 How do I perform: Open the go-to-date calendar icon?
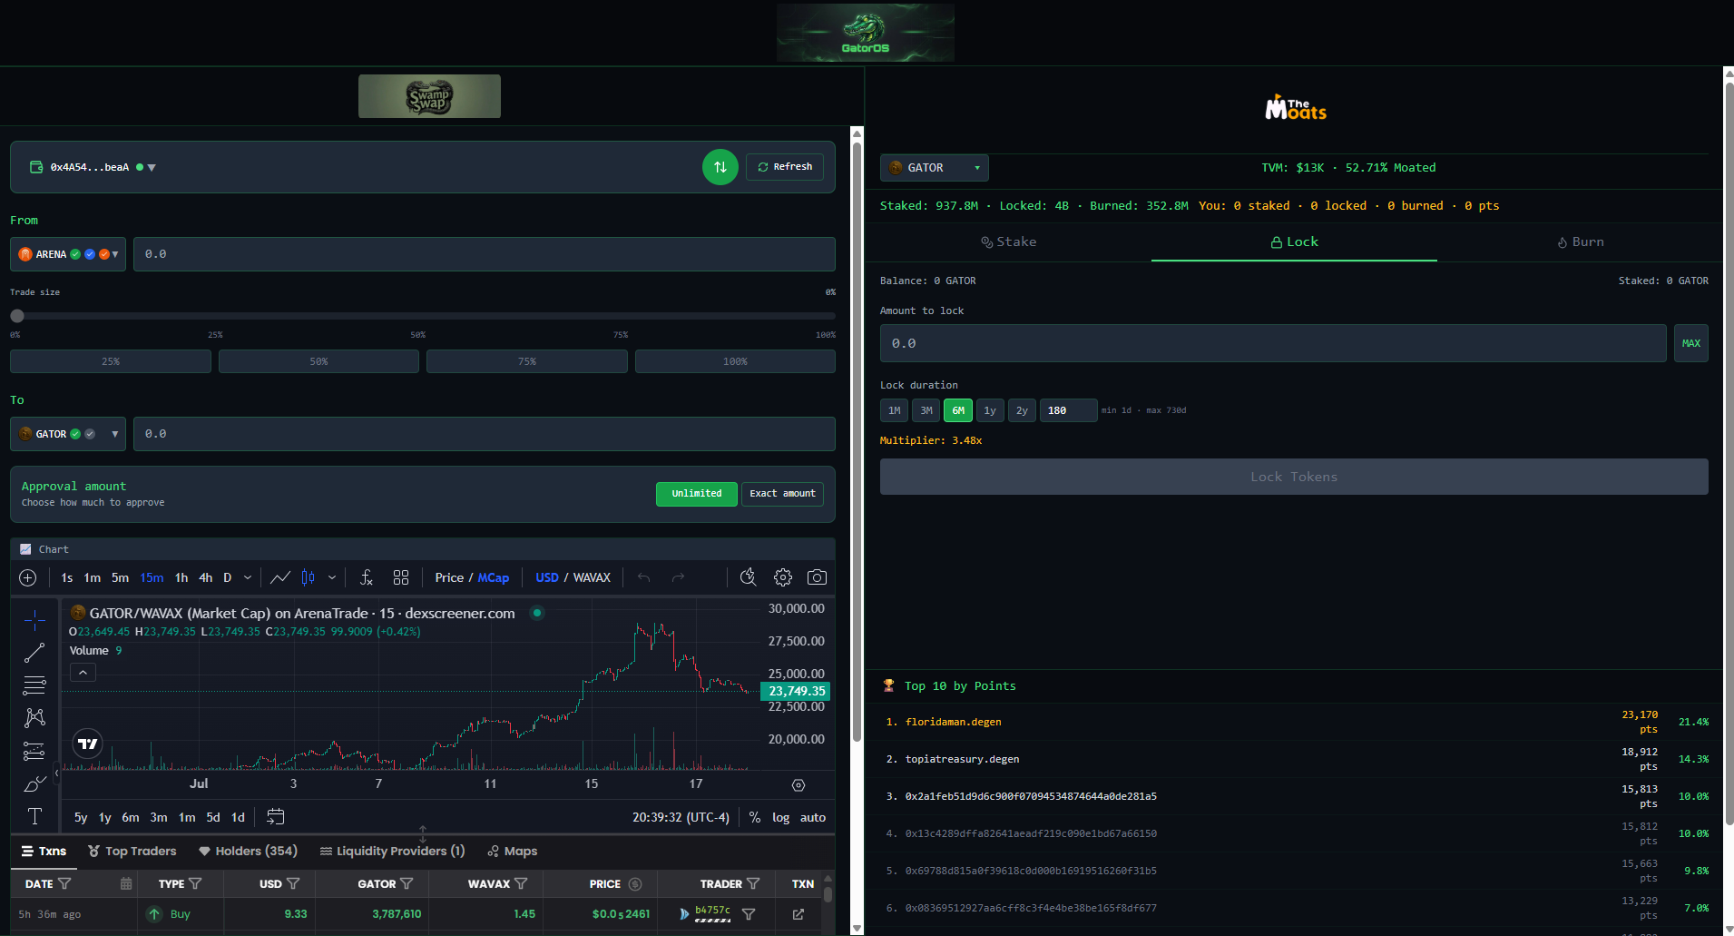point(276,817)
